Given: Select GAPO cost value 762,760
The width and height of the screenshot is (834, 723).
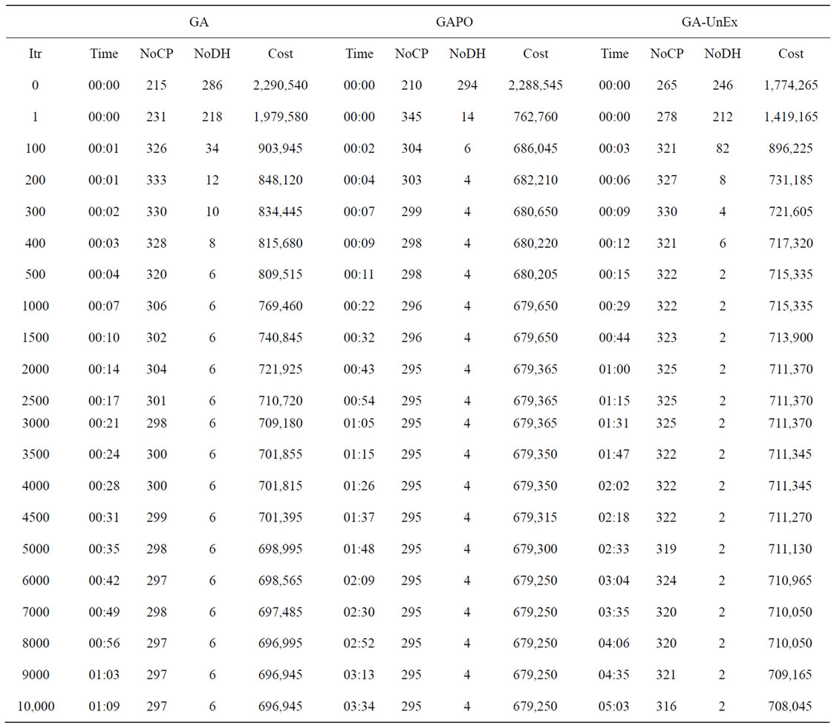Looking at the screenshot, I should click(535, 117).
